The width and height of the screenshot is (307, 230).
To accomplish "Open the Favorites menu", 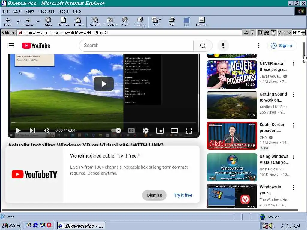I will 46,11.
